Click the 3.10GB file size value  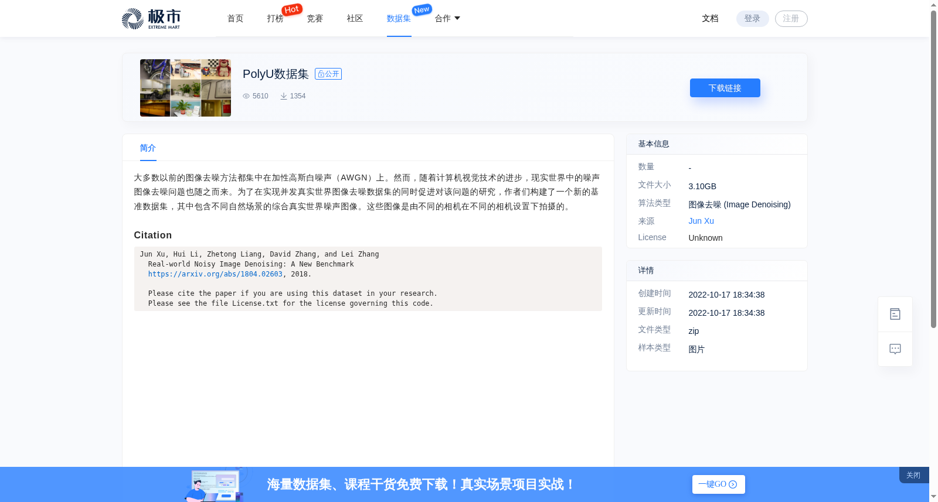click(x=702, y=186)
